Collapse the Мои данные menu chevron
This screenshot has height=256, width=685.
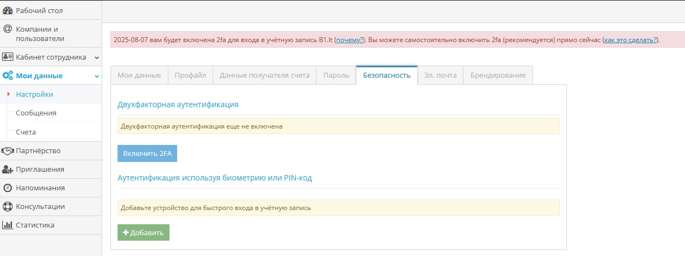pyautogui.click(x=96, y=76)
